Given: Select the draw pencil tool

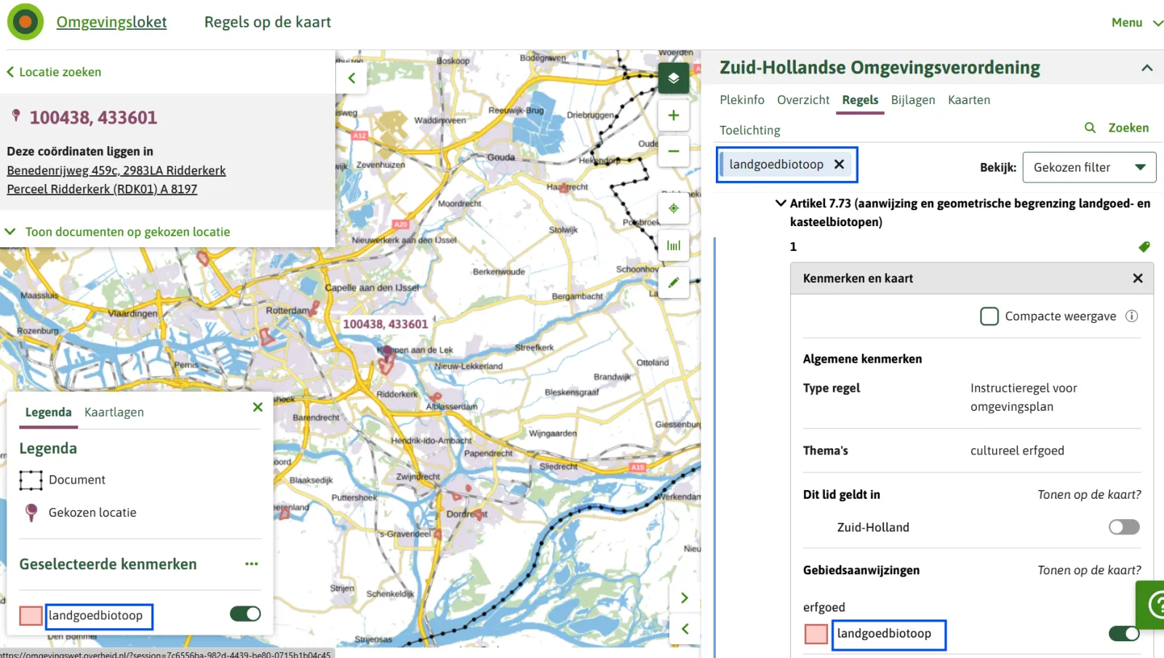Looking at the screenshot, I should click(x=674, y=283).
